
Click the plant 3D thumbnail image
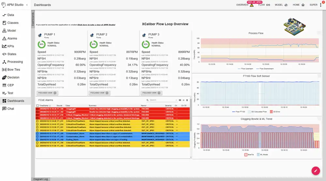pos(295,27)
